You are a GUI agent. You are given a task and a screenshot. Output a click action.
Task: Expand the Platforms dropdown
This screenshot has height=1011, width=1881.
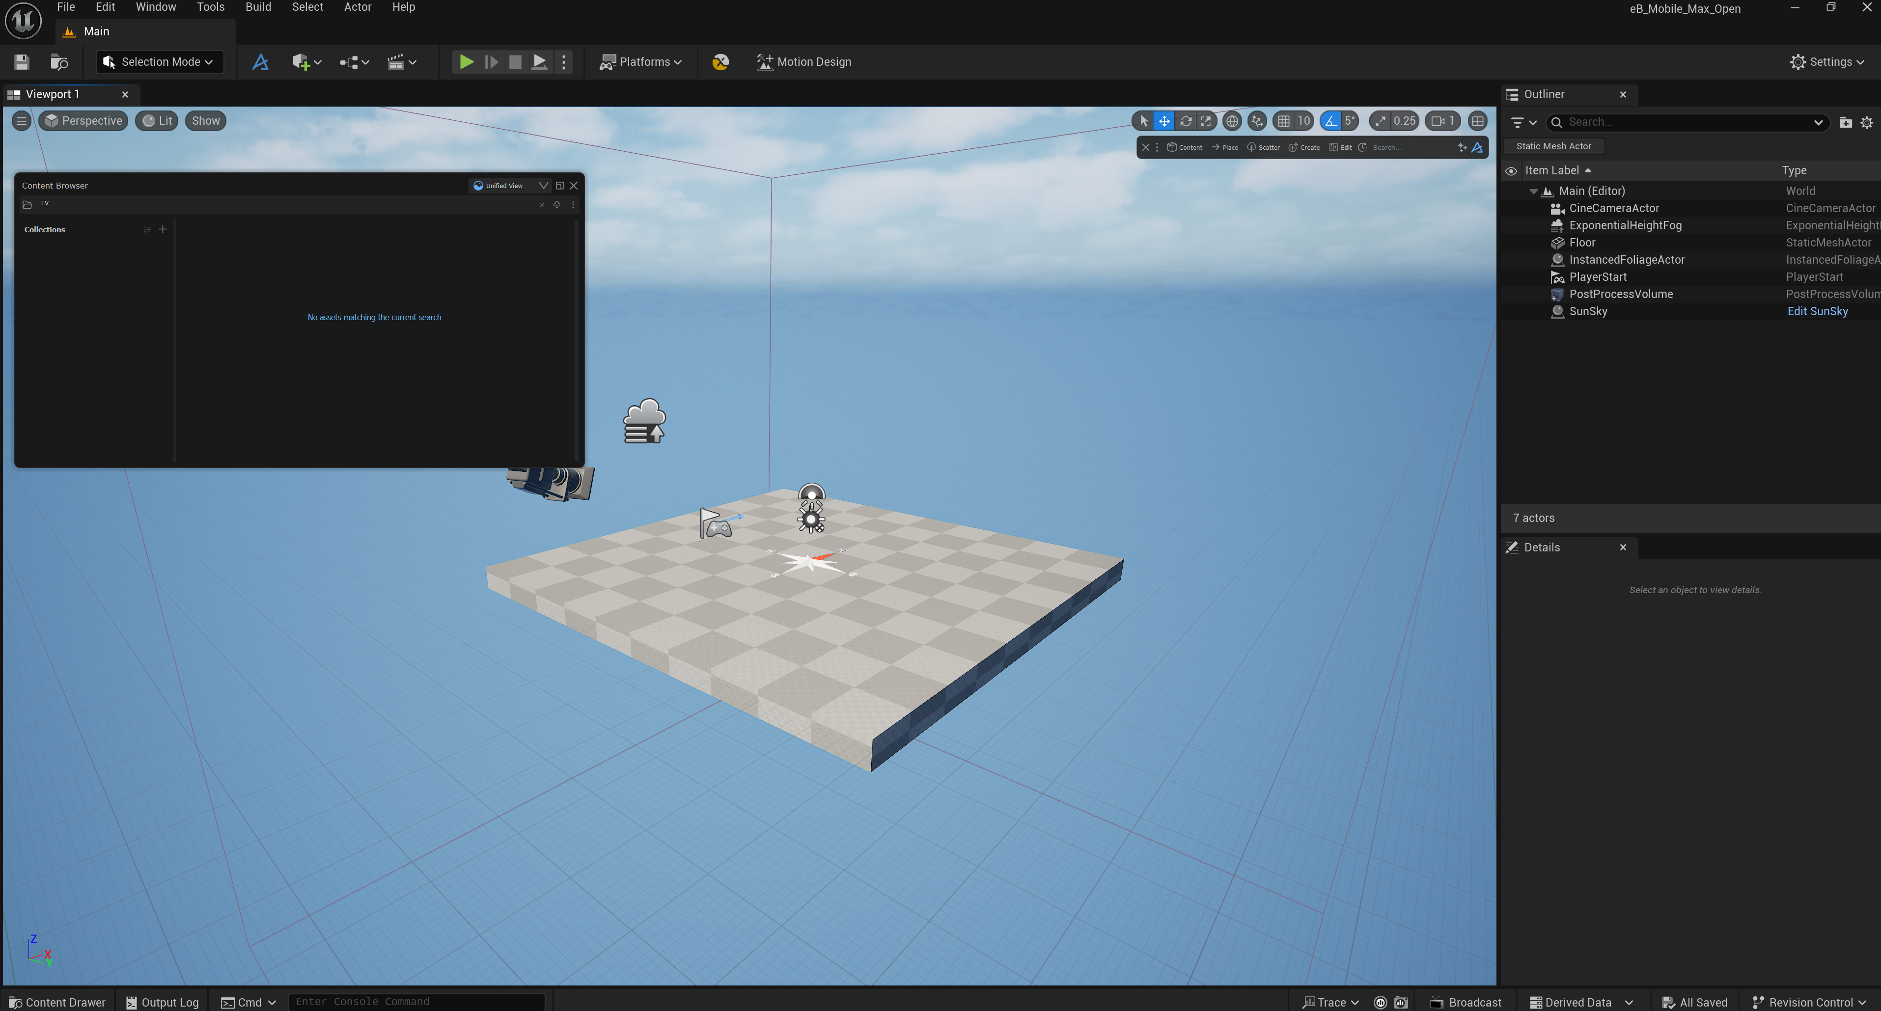point(640,62)
